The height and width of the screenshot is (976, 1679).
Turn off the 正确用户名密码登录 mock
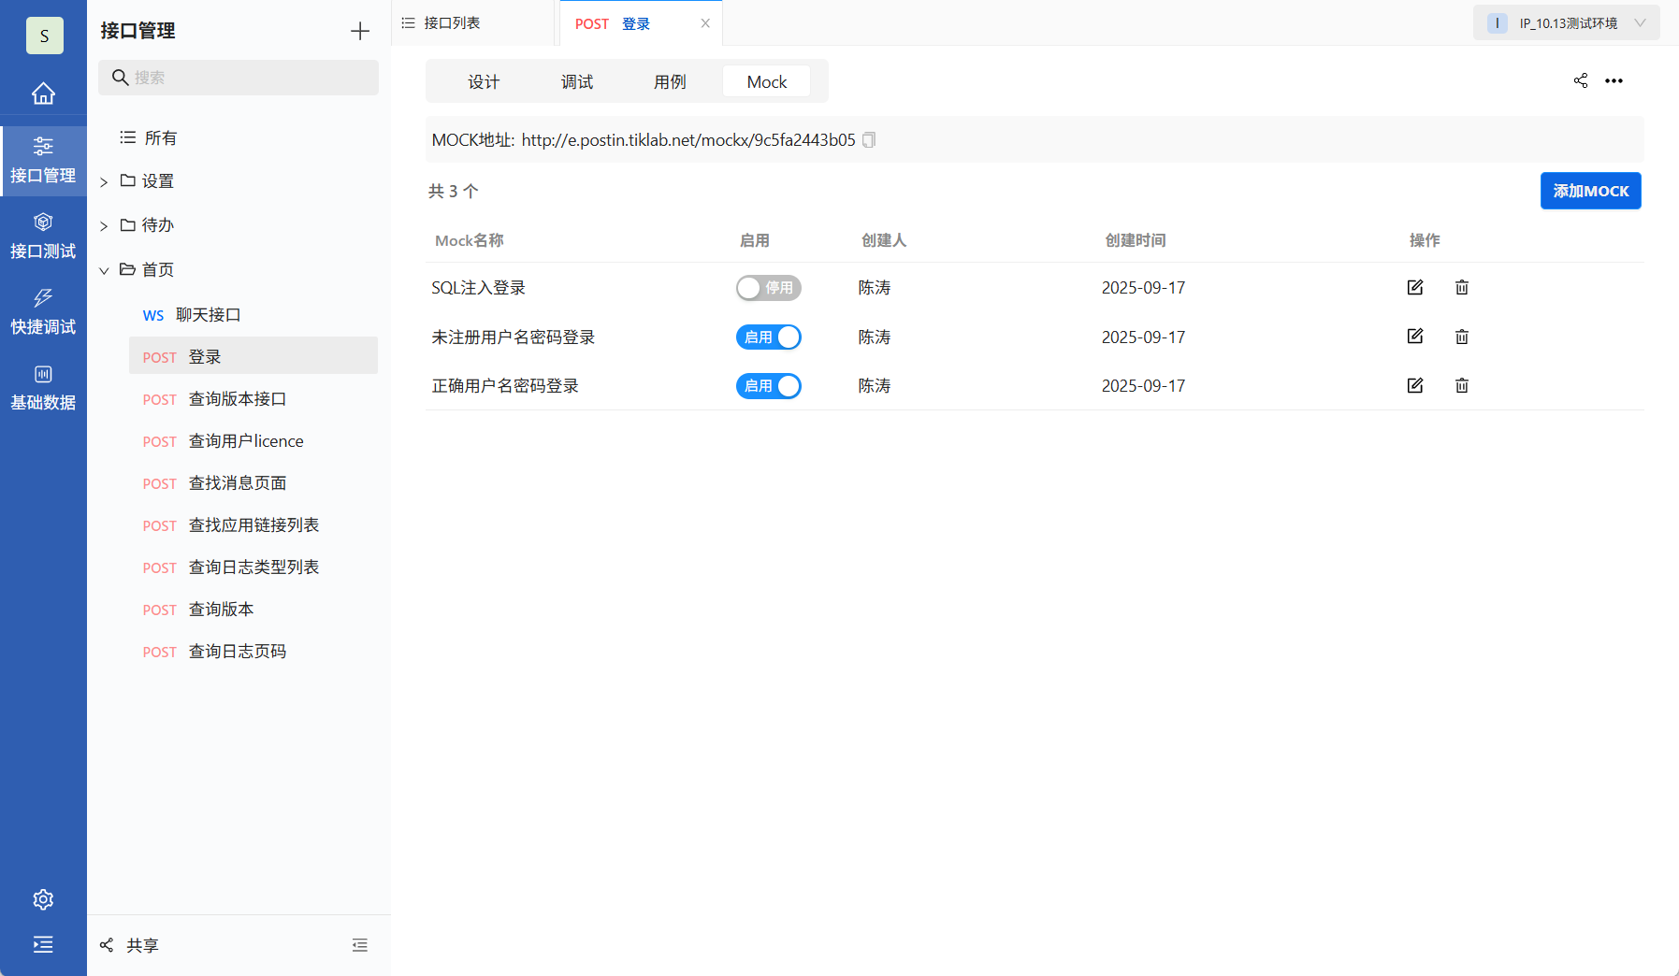pos(768,385)
